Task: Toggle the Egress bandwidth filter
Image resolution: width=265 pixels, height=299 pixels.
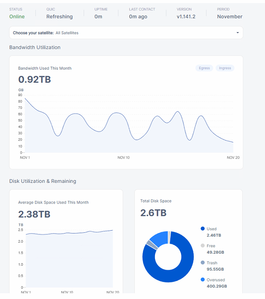Action: (204, 68)
